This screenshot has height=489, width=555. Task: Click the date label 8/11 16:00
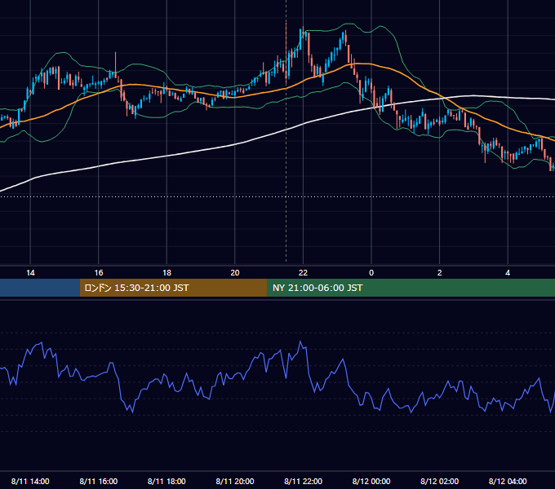point(99,481)
